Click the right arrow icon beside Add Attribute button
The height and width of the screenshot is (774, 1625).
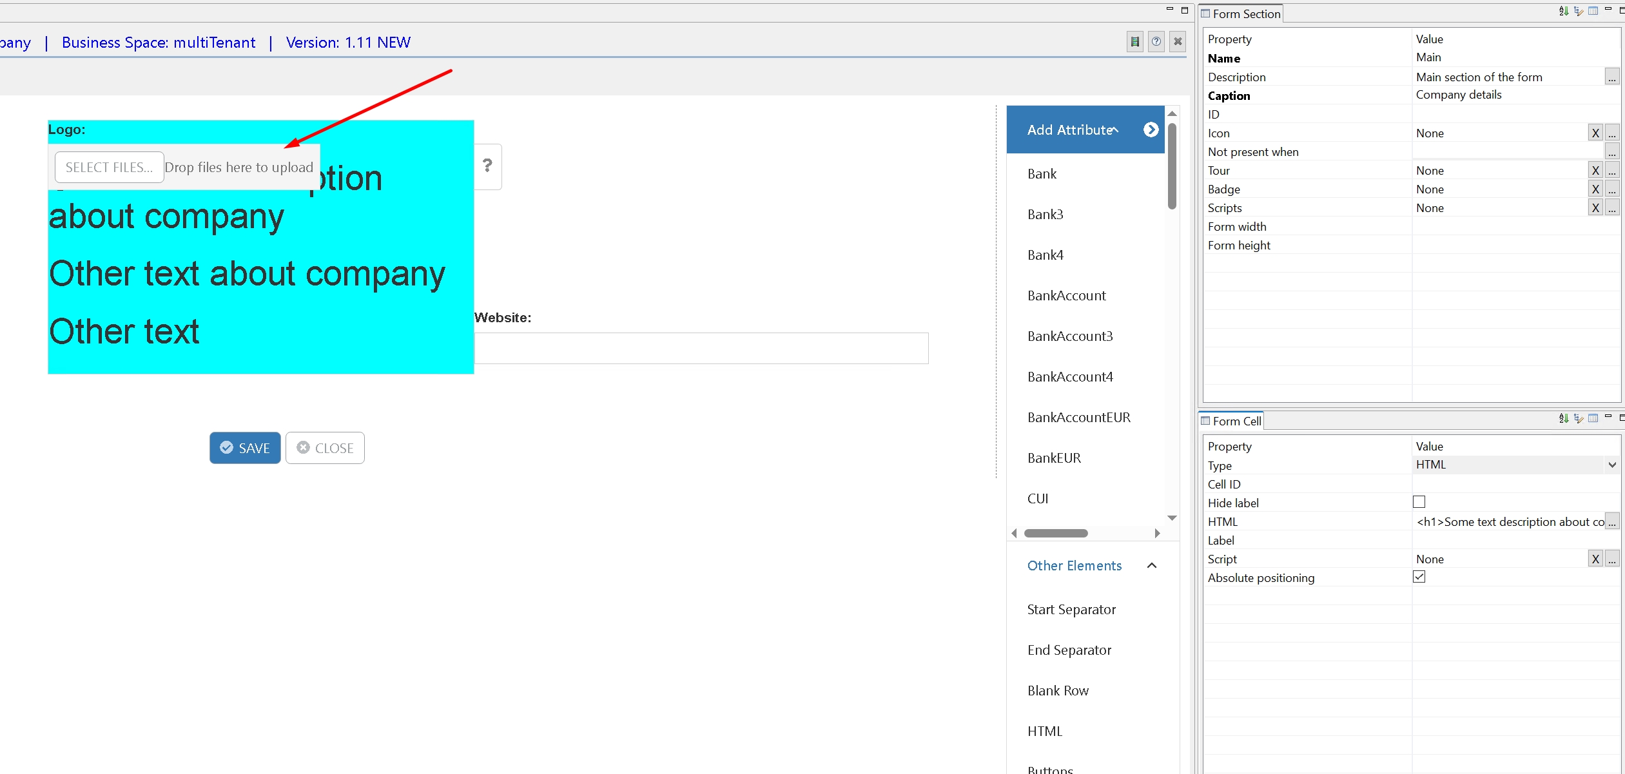click(x=1151, y=128)
